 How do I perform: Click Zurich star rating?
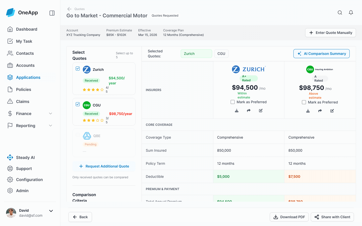click(x=93, y=90)
